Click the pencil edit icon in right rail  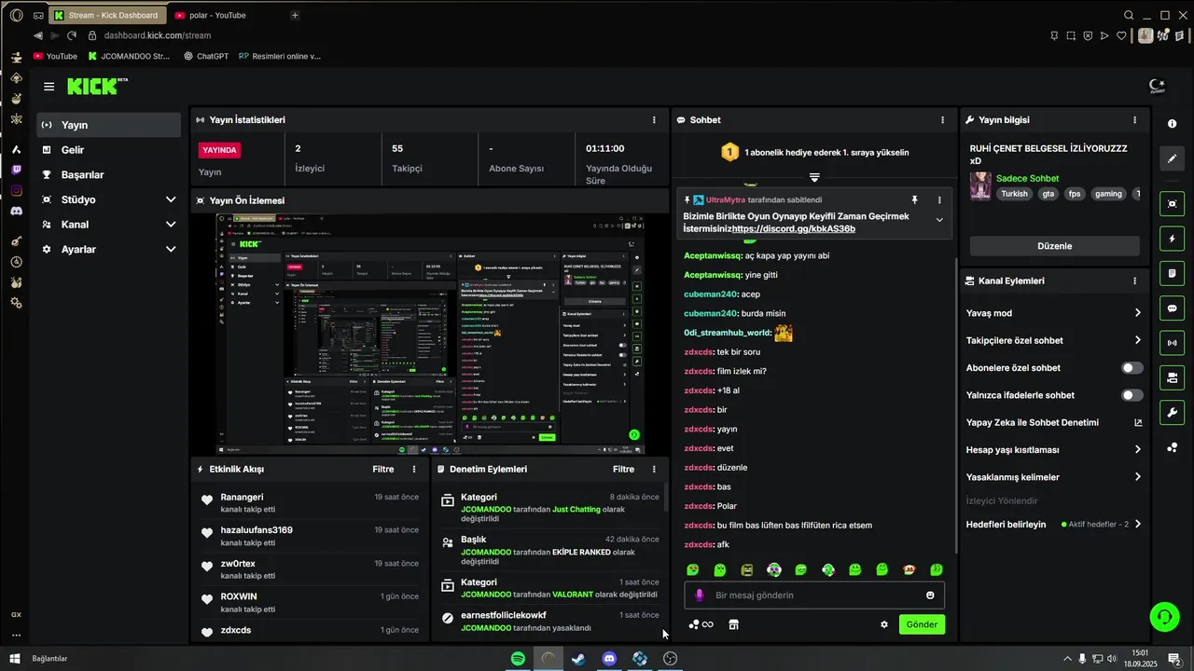[1172, 157]
